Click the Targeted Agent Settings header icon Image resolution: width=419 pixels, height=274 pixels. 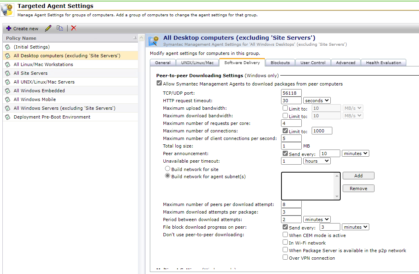[x=7, y=10]
